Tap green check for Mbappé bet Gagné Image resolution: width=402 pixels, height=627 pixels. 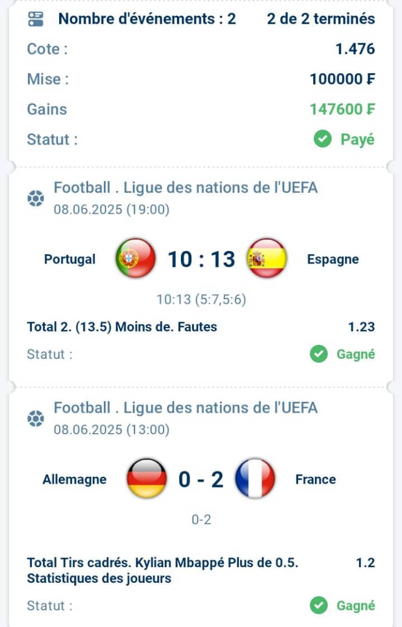318,606
